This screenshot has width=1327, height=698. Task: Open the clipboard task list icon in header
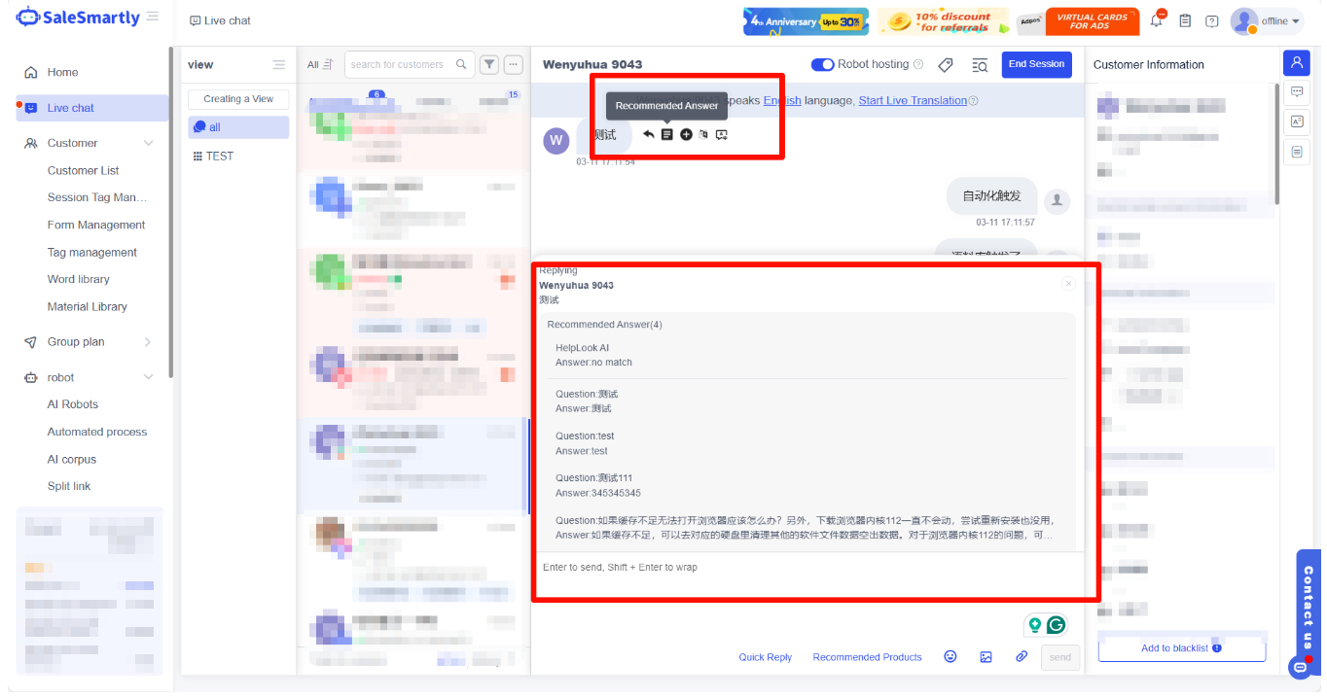[x=1185, y=20]
